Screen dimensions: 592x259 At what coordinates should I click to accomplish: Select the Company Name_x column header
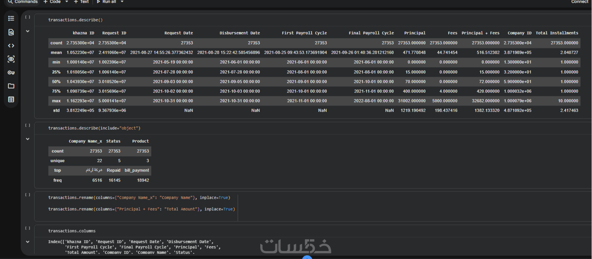tap(85, 141)
